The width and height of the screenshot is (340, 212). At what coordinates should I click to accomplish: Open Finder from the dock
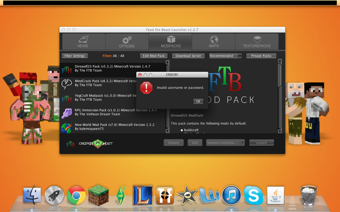click(32, 196)
